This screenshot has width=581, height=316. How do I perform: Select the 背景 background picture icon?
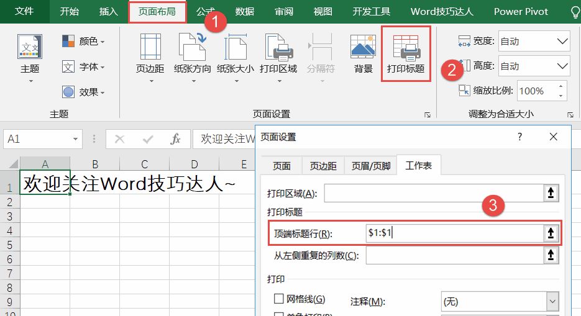tap(363, 47)
